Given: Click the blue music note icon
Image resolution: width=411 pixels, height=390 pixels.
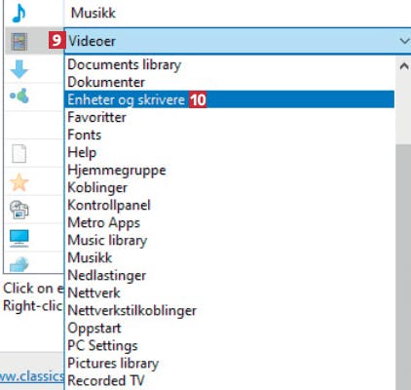Looking at the screenshot, I should (x=19, y=13).
